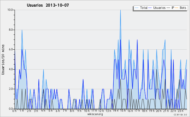The height and width of the screenshot is (117, 190).
Task: Click the "15 h" x-axis label
Action: coord(123,111)
